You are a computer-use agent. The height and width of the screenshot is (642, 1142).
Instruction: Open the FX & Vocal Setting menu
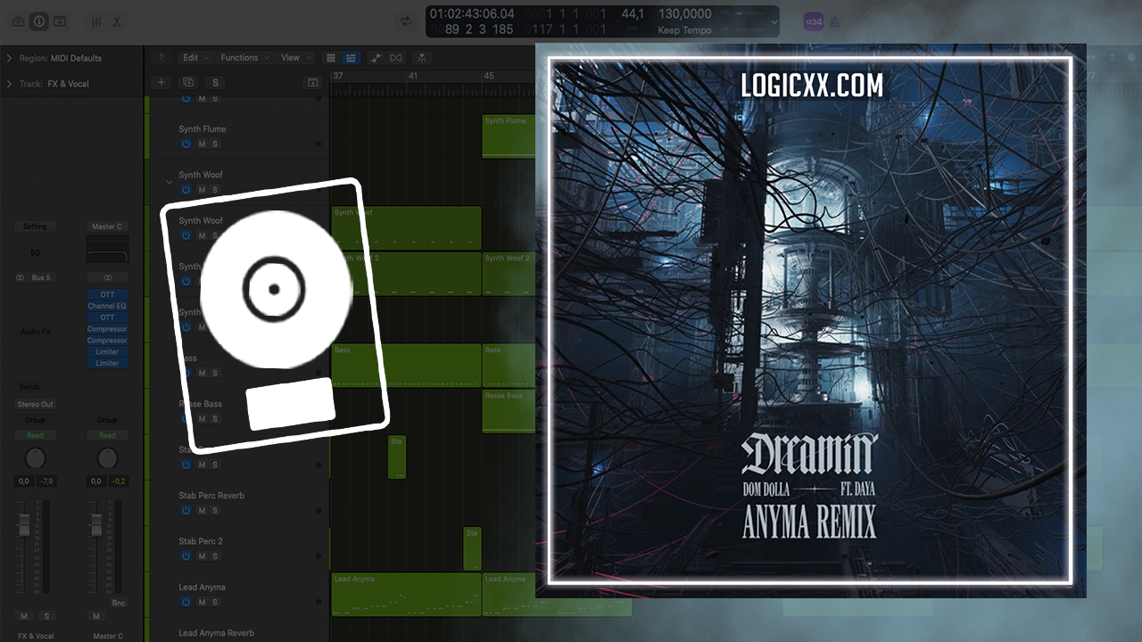[35, 226]
